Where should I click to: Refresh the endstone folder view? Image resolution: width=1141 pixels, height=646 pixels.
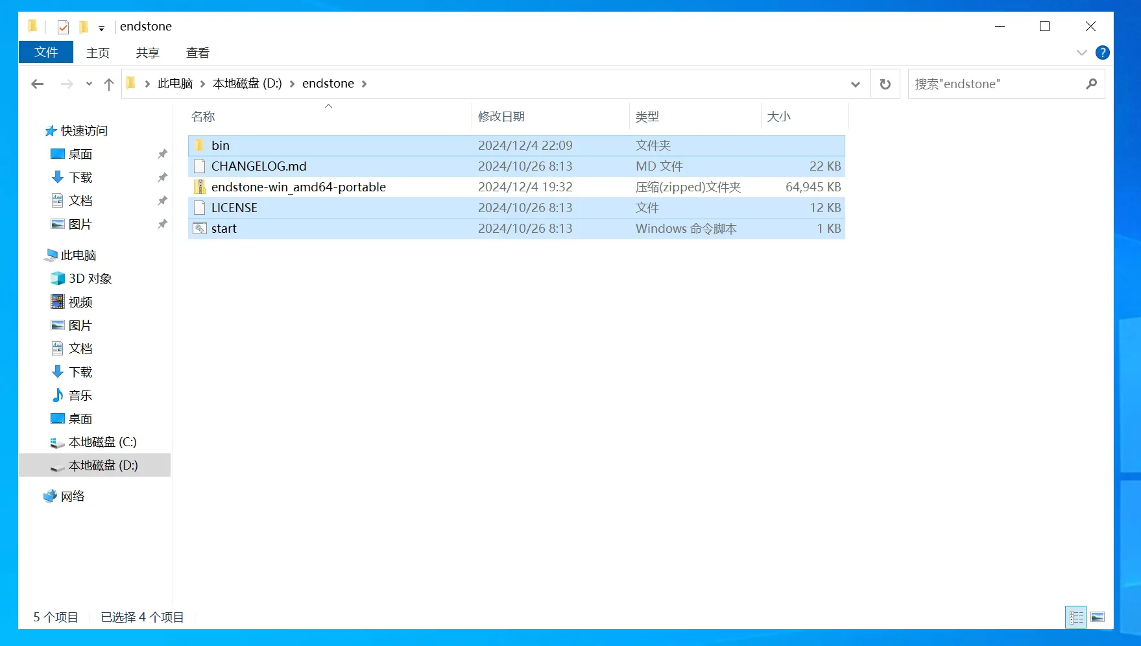885,84
